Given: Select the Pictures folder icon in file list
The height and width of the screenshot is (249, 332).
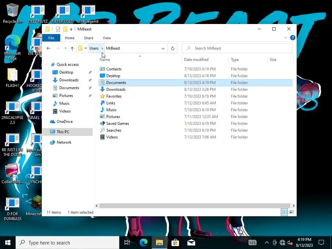Looking at the screenshot, I should tap(102, 116).
